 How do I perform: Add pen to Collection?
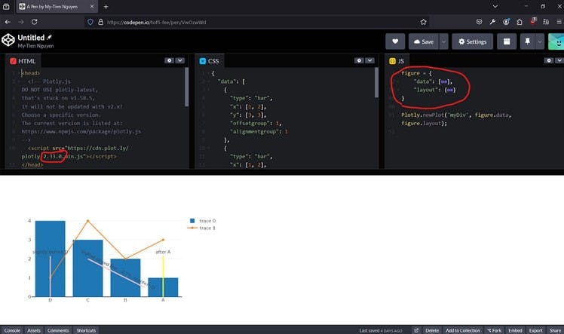pos(463,330)
